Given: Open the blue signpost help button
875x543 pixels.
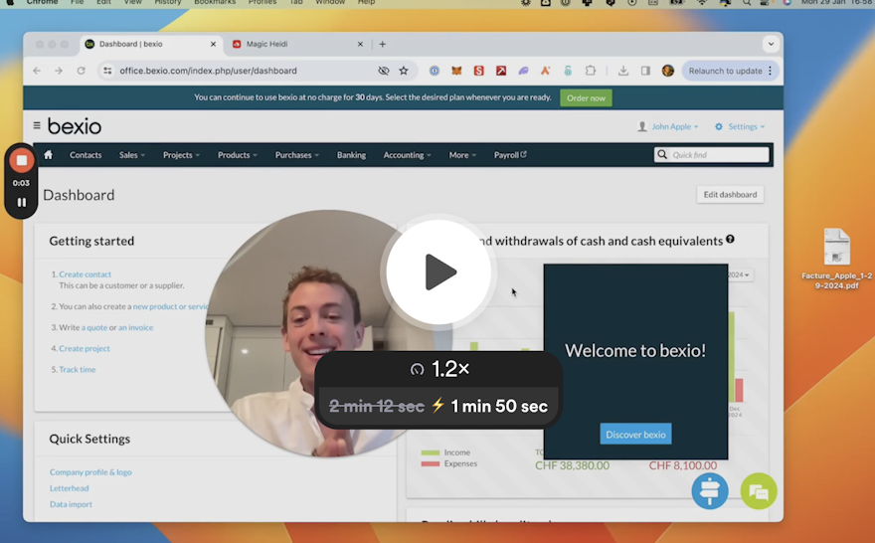Looking at the screenshot, I should (710, 491).
